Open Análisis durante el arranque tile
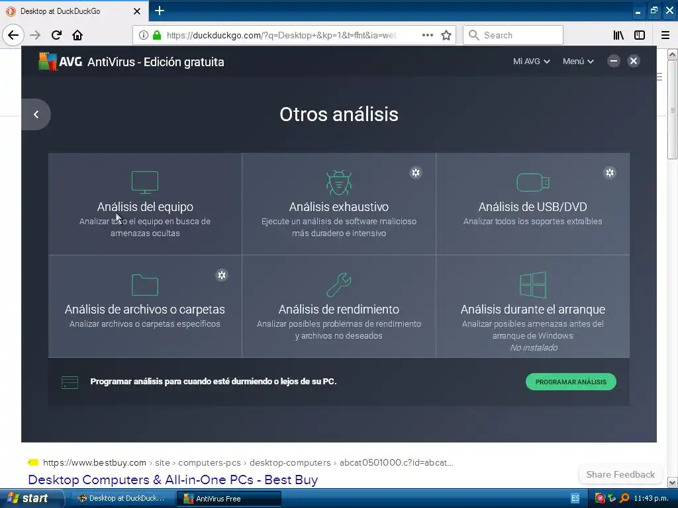678x508 pixels. (533, 306)
